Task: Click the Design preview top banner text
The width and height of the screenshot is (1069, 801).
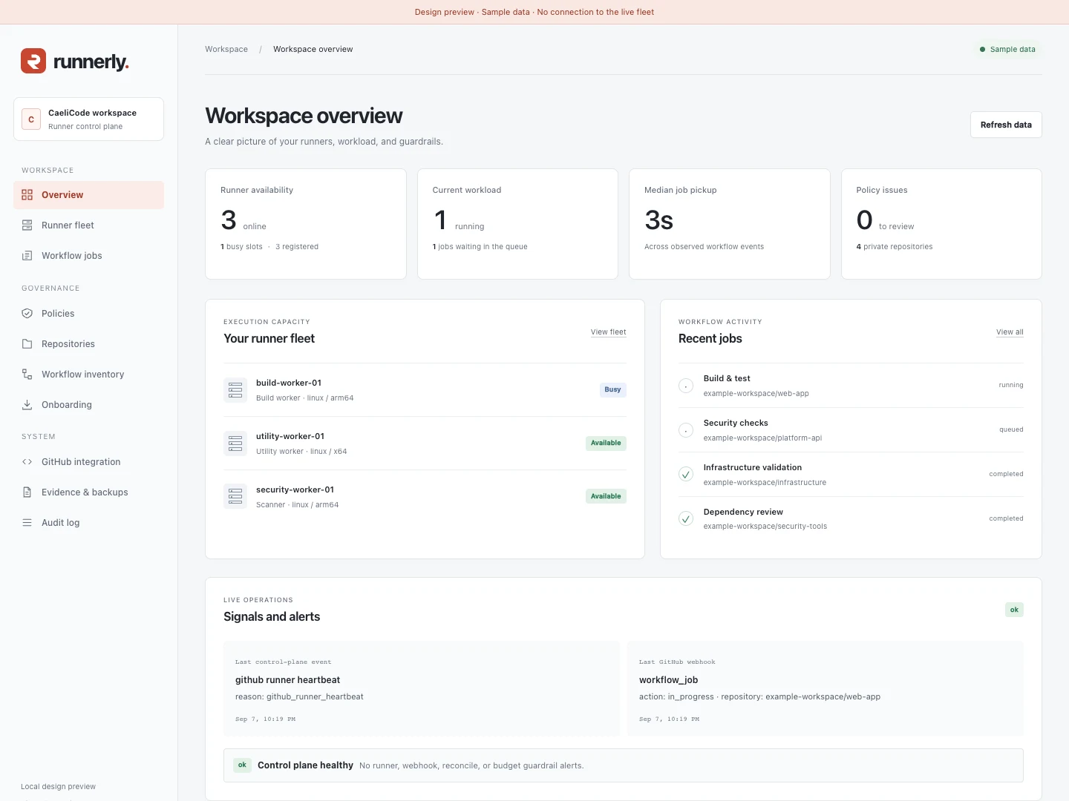Action: pos(534,12)
